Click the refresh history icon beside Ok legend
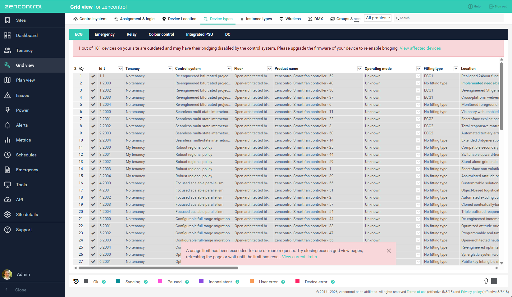The height and width of the screenshot is (297, 512). tap(76, 281)
